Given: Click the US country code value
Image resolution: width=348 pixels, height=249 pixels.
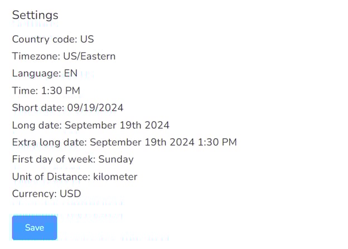Looking at the screenshot, I should click(87, 39).
